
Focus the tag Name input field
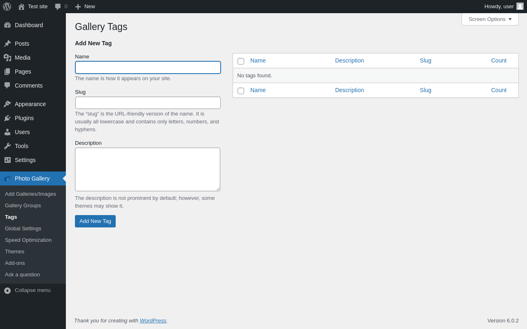tap(148, 67)
